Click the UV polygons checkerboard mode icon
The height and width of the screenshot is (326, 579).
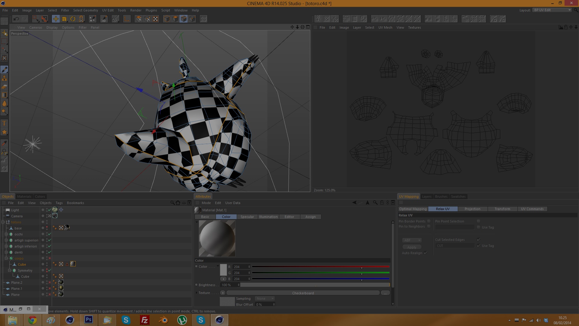pos(155,19)
